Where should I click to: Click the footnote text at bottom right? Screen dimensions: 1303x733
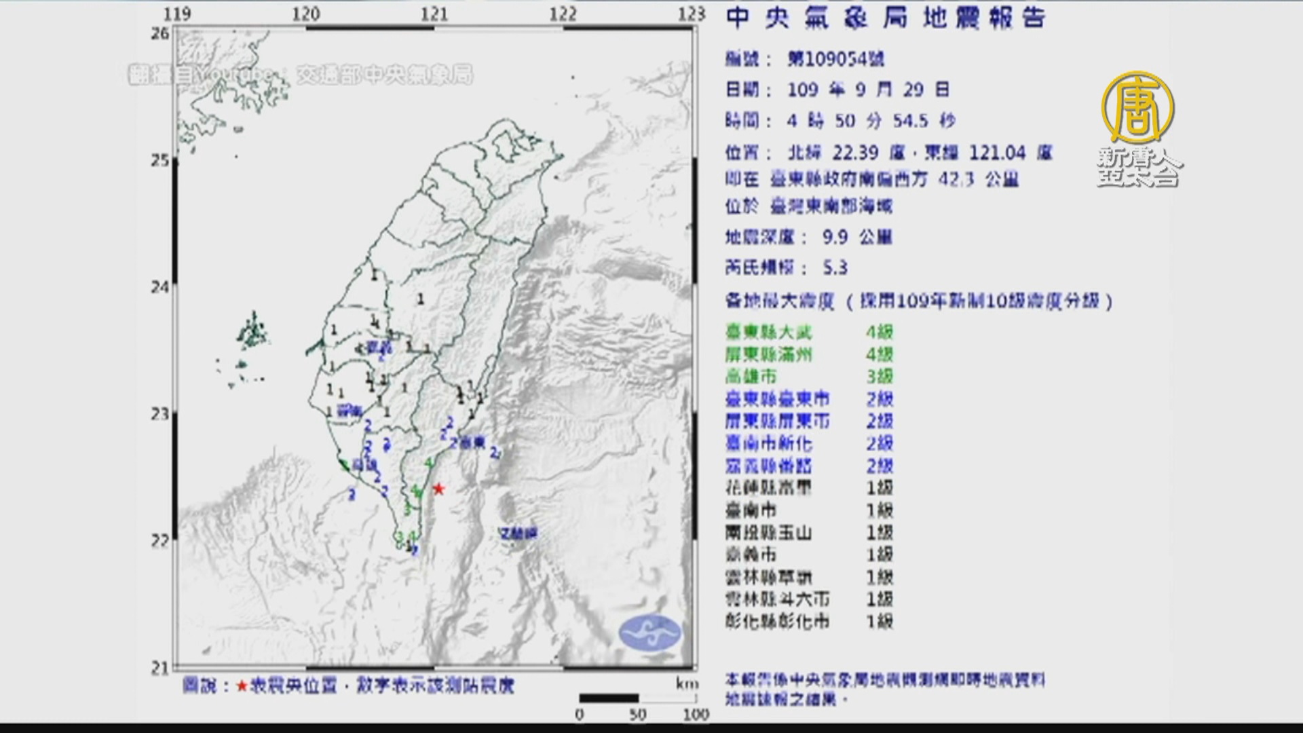click(x=884, y=688)
